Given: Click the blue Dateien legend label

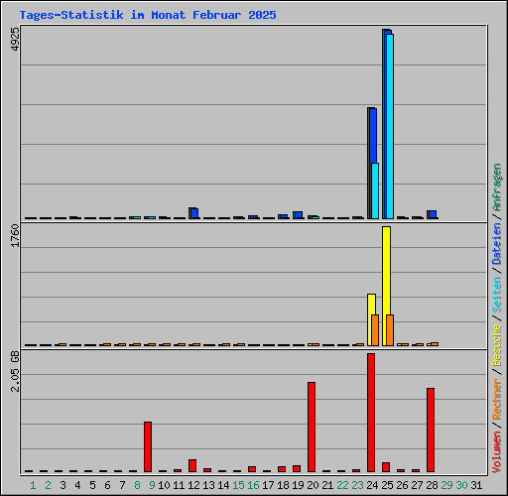Looking at the screenshot, I should (x=497, y=244).
